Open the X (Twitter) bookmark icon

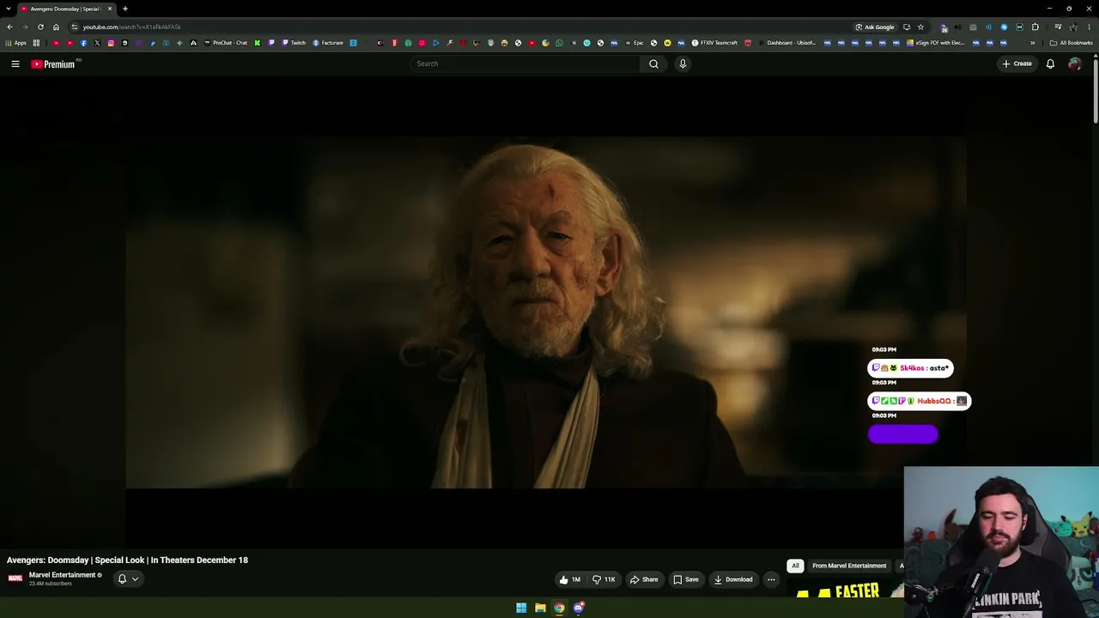pos(97,43)
